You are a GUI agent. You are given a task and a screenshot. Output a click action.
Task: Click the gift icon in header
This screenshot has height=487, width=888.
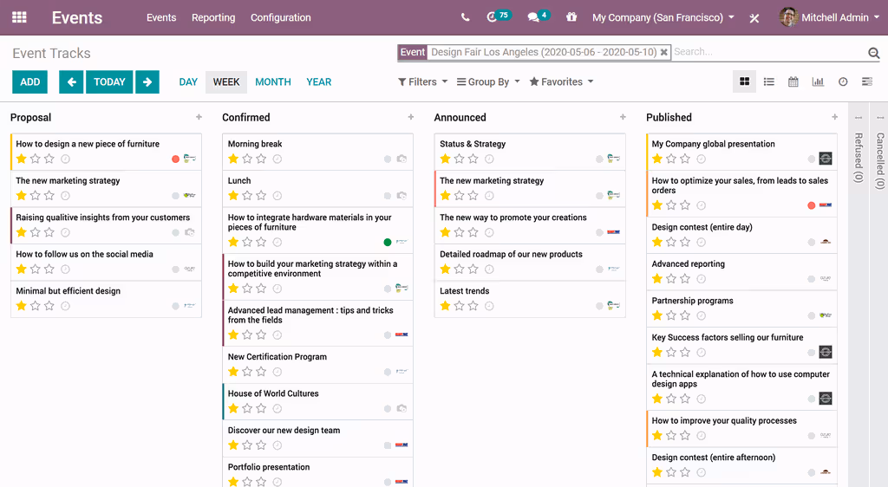coord(571,17)
